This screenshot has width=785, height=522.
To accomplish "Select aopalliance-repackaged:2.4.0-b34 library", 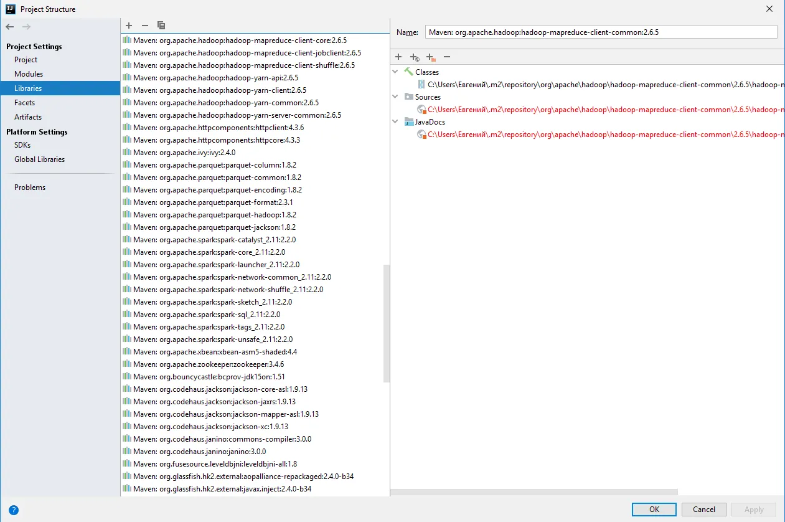I will click(x=255, y=476).
